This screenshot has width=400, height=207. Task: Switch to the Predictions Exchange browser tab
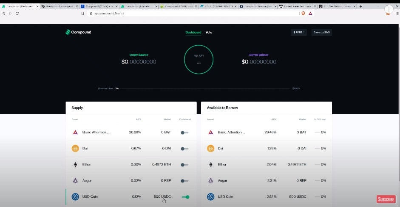click(x=60, y=6)
